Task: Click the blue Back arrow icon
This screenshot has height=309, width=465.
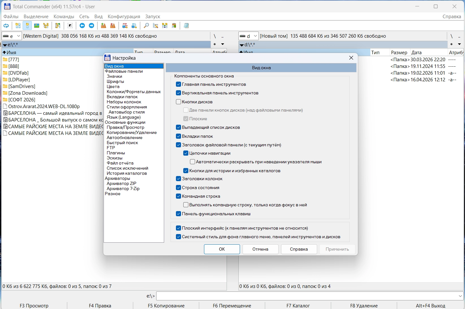Action: (x=82, y=26)
